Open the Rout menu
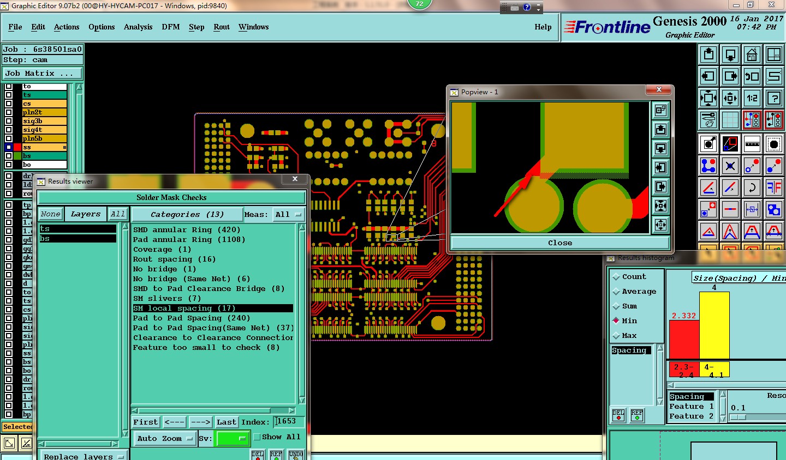Image resolution: width=786 pixels, height=460 pixels. tap(222, 27)
